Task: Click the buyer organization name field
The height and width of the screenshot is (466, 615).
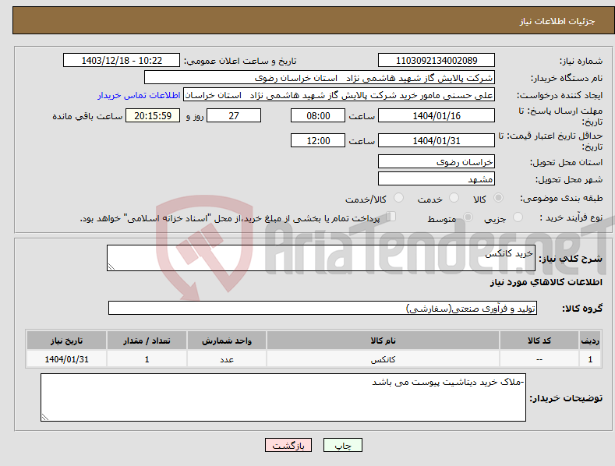Action: (x=319, y=78)
